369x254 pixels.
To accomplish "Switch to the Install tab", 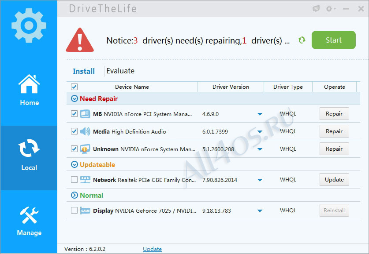I will pyautogui.click(x=84, y=71).
